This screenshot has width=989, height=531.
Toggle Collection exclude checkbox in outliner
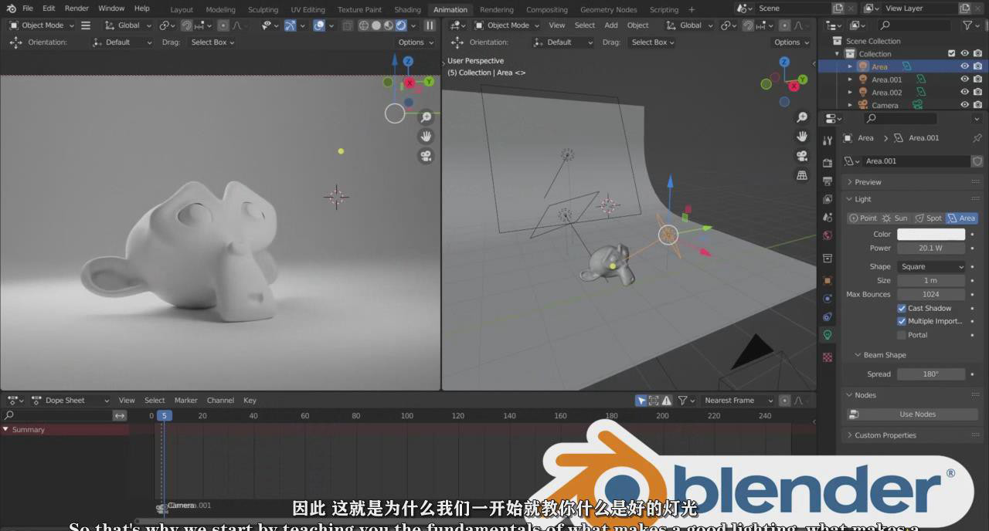click(951, 54)
